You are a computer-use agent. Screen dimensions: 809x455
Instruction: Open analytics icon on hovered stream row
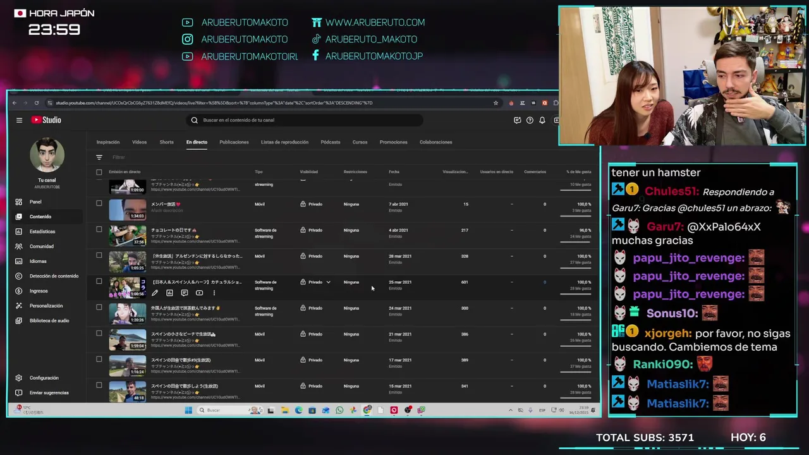tap(169, 293)
